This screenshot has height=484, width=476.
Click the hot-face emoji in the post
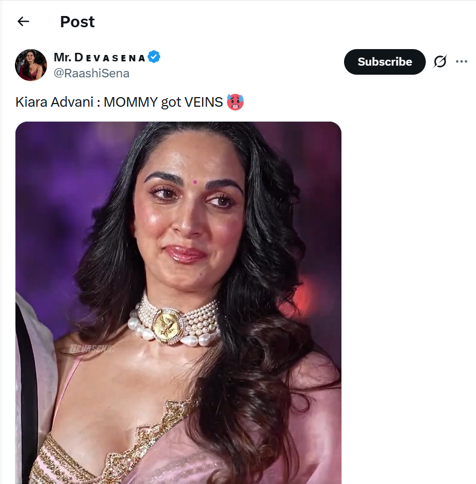(235, 102)
